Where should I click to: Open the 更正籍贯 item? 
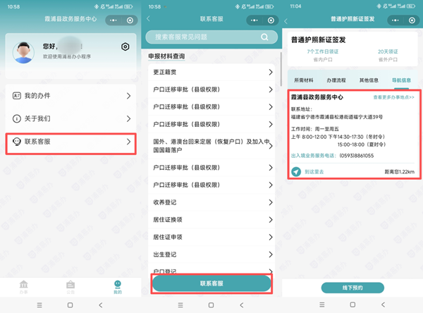211,72
